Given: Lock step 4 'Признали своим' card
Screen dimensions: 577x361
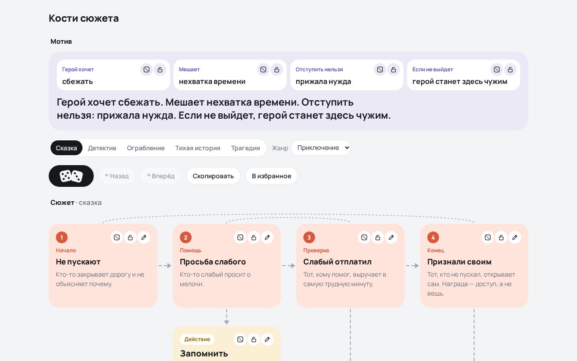Looking at the screenshot, I should tap(501, 237).
